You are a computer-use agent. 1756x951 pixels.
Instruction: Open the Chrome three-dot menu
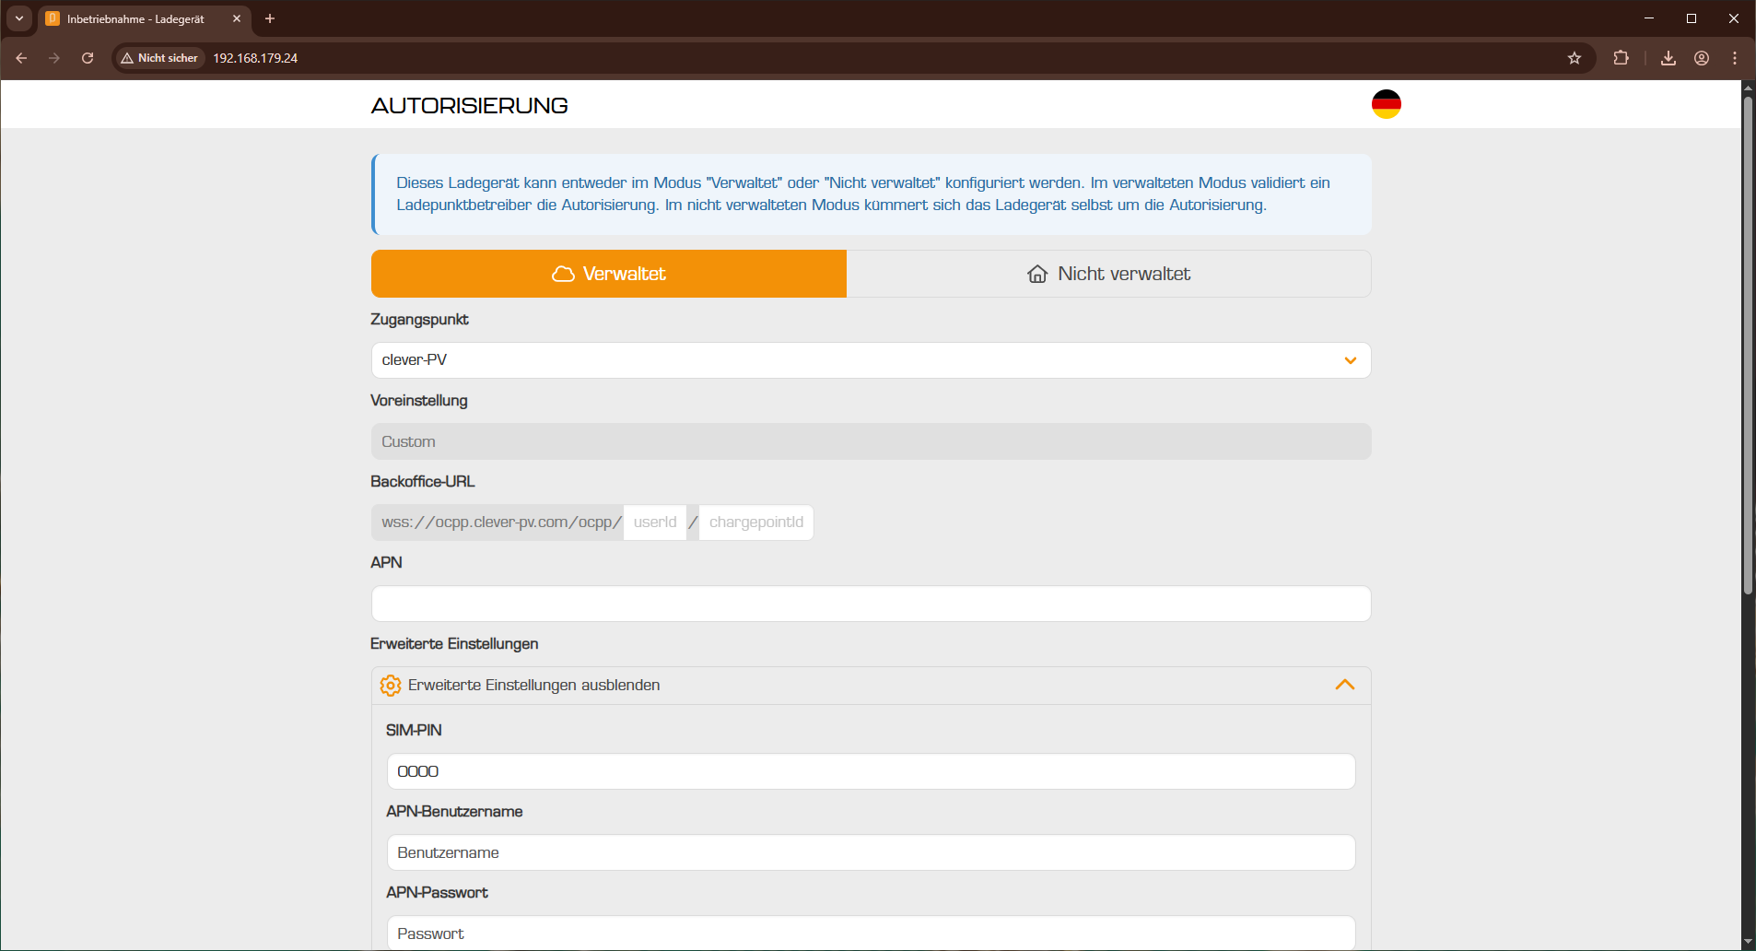click(x=1734, y=58)
